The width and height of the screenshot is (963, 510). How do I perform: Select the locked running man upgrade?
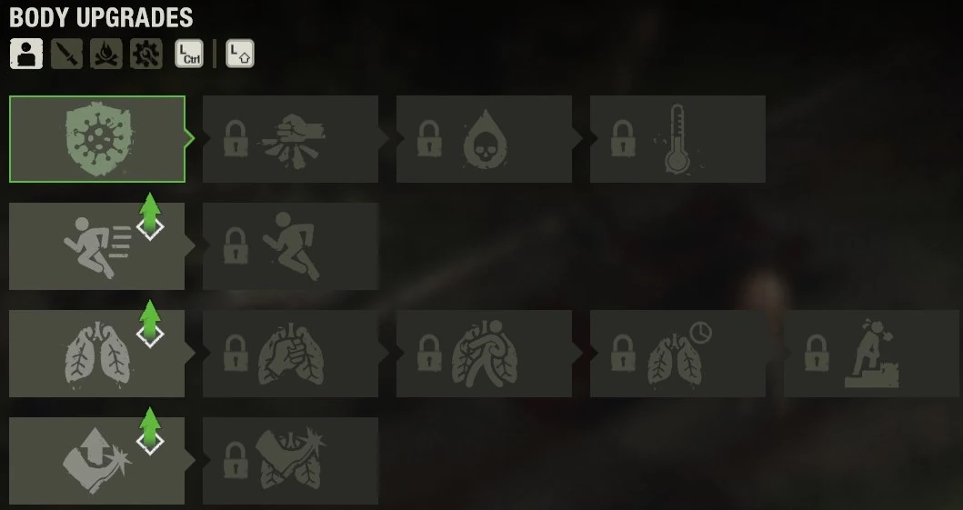(290, 246)
